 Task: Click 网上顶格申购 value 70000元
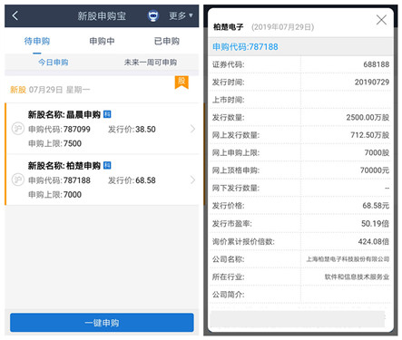click(375, 170)
